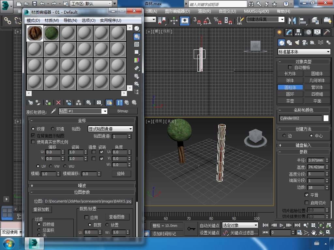Click the 重新加载 button
Image resolution: width=334 pixels, height=250 pixels.
tap(41, 209)
